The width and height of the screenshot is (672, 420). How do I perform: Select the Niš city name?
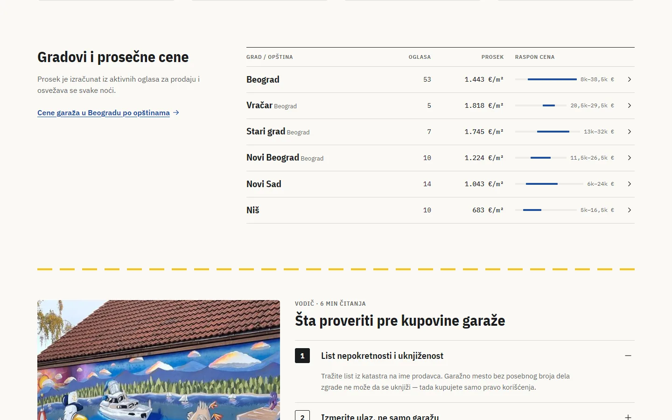252,210
